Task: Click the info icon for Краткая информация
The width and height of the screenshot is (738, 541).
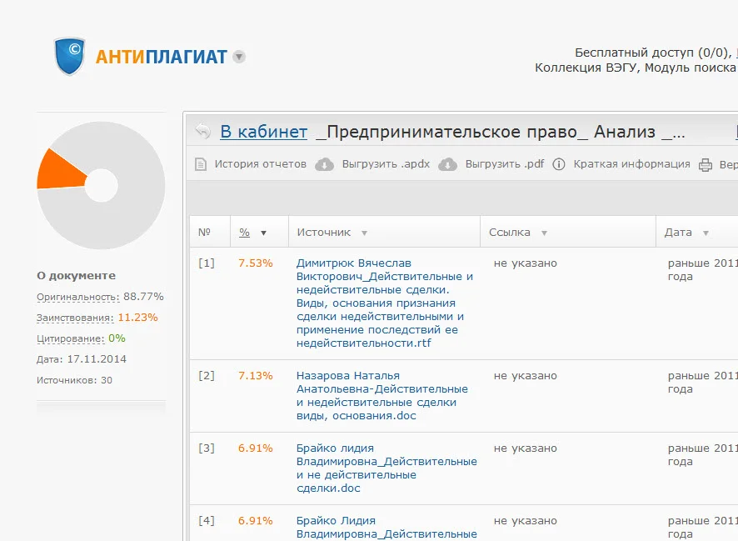Action: tap(559, 164)
